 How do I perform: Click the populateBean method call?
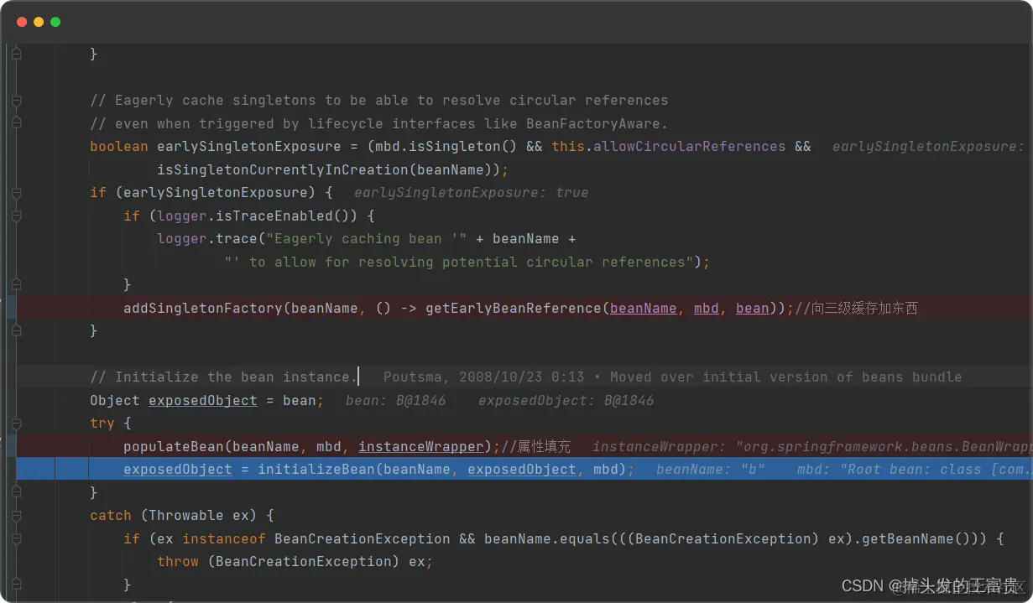173,446
